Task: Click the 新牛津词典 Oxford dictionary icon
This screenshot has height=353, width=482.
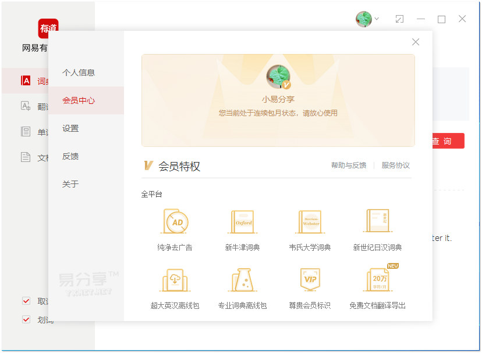Action: click(242, 222)
